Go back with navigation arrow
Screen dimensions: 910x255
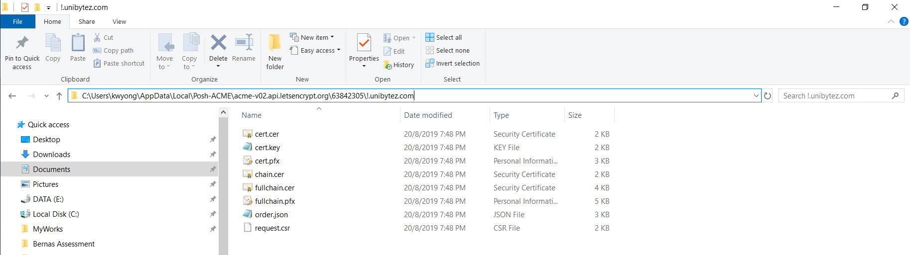(12, 96)
